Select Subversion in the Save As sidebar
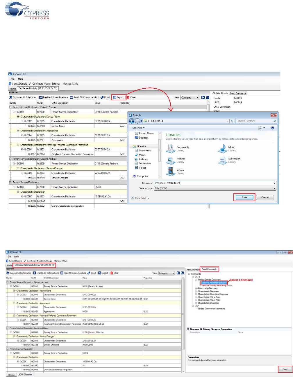The image size is (293, 377). point(143,163)
